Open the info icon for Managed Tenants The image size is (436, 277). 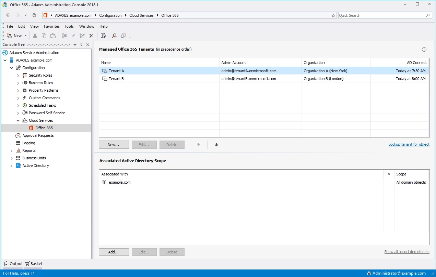tap(424, 50)
